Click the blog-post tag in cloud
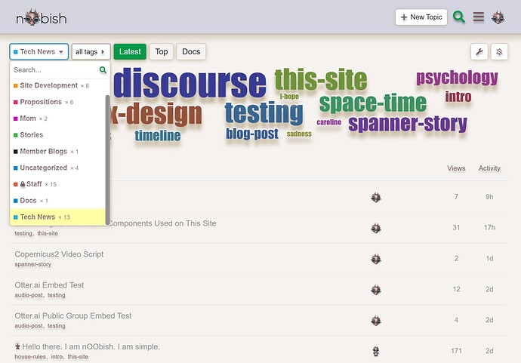This screenshot has width=521, height=363. point(252,134)
